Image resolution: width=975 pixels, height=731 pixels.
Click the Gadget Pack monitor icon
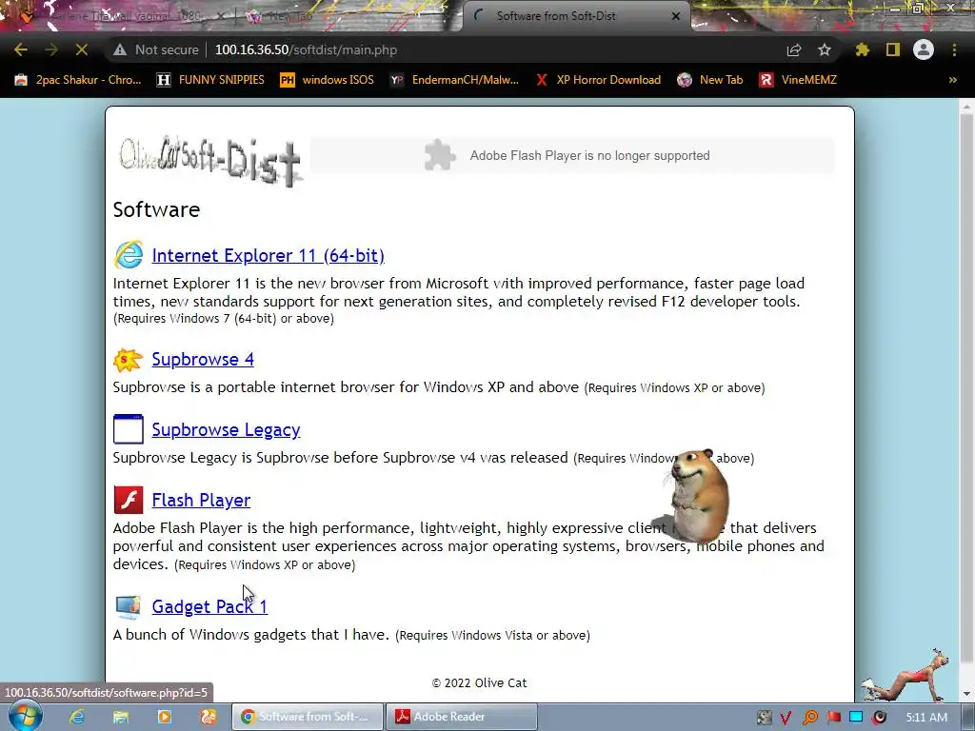pos(129,606)
